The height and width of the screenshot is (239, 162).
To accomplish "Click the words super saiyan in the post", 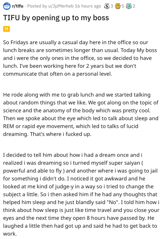I will pos(116,163).
